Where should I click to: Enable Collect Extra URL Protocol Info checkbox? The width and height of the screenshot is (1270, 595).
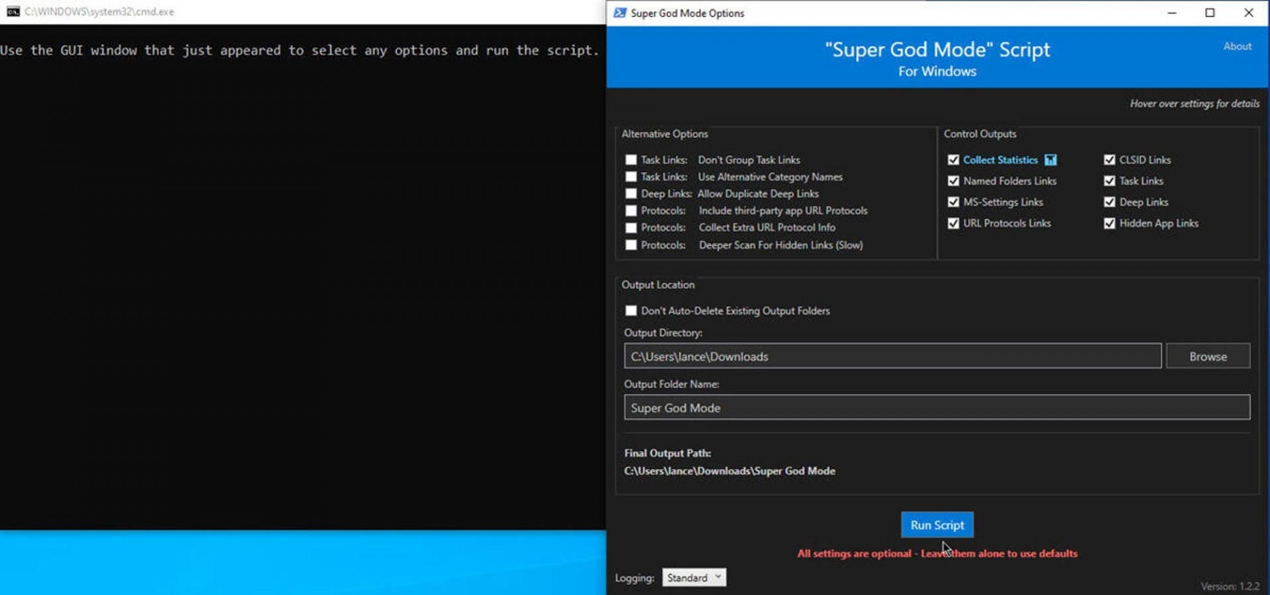(631, 227)
